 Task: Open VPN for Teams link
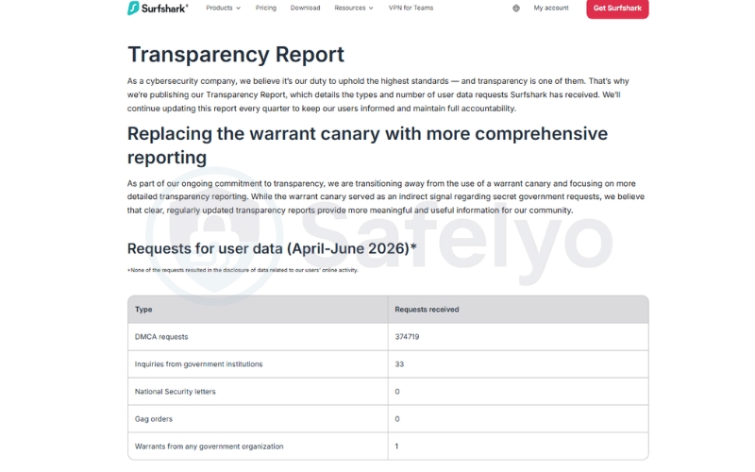[411, 8]
